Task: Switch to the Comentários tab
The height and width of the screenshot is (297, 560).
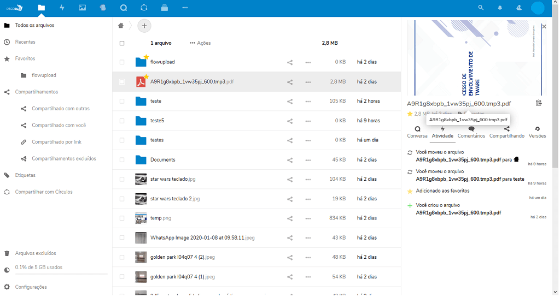Action: 471,132
